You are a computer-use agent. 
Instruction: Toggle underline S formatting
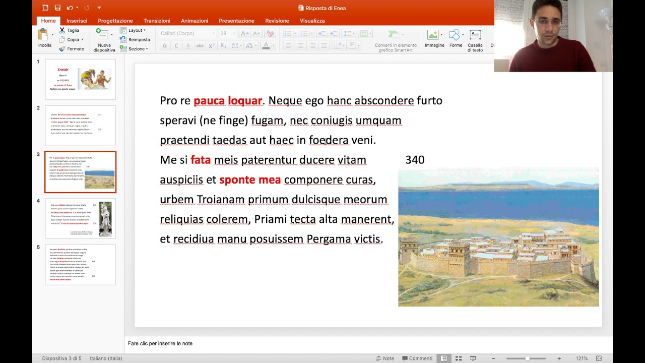188,46
